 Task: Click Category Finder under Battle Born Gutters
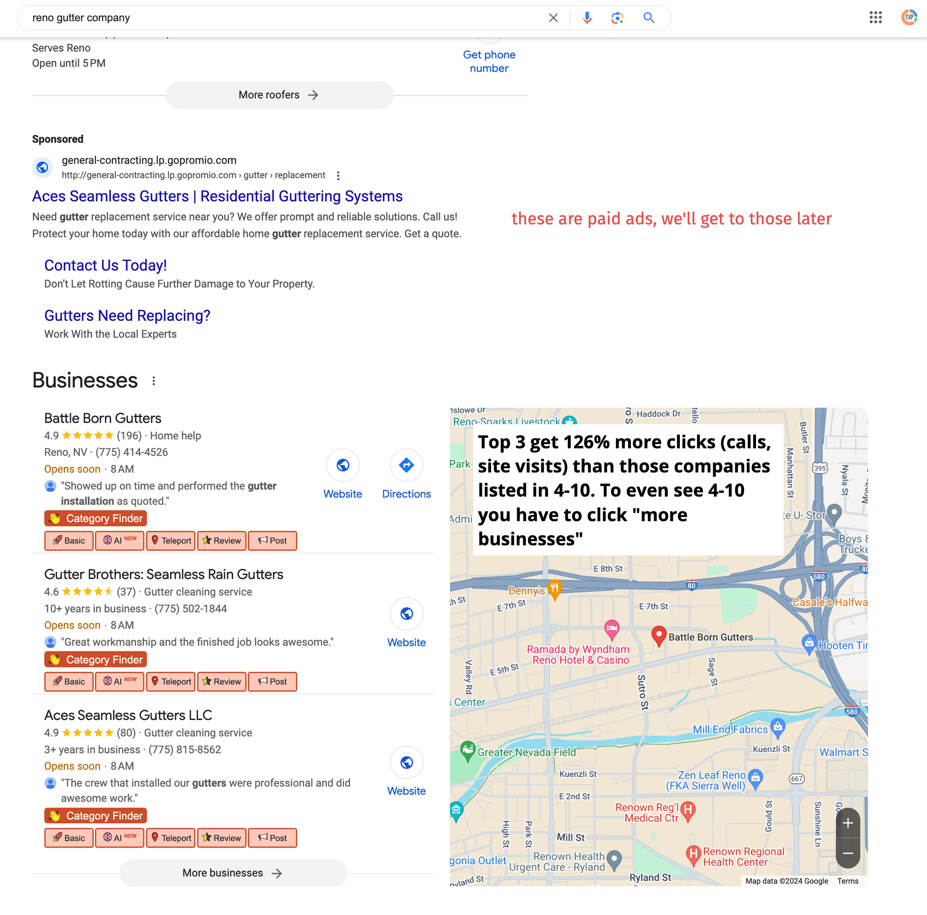click(x=96, y=518)
